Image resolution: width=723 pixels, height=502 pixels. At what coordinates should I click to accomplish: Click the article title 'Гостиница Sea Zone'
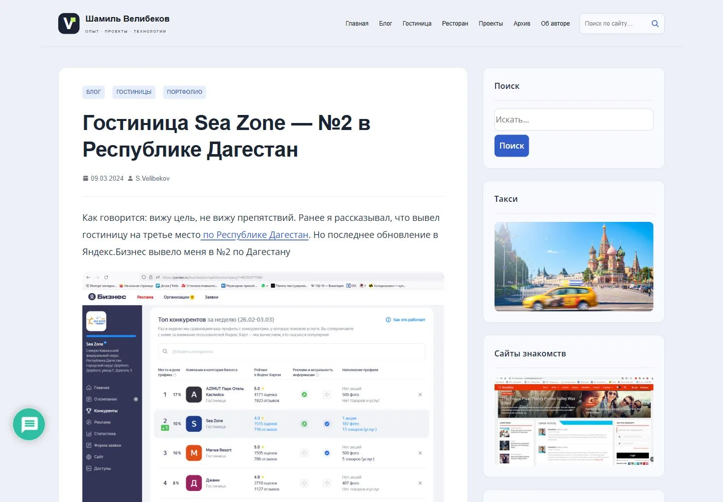pos(226,136)
